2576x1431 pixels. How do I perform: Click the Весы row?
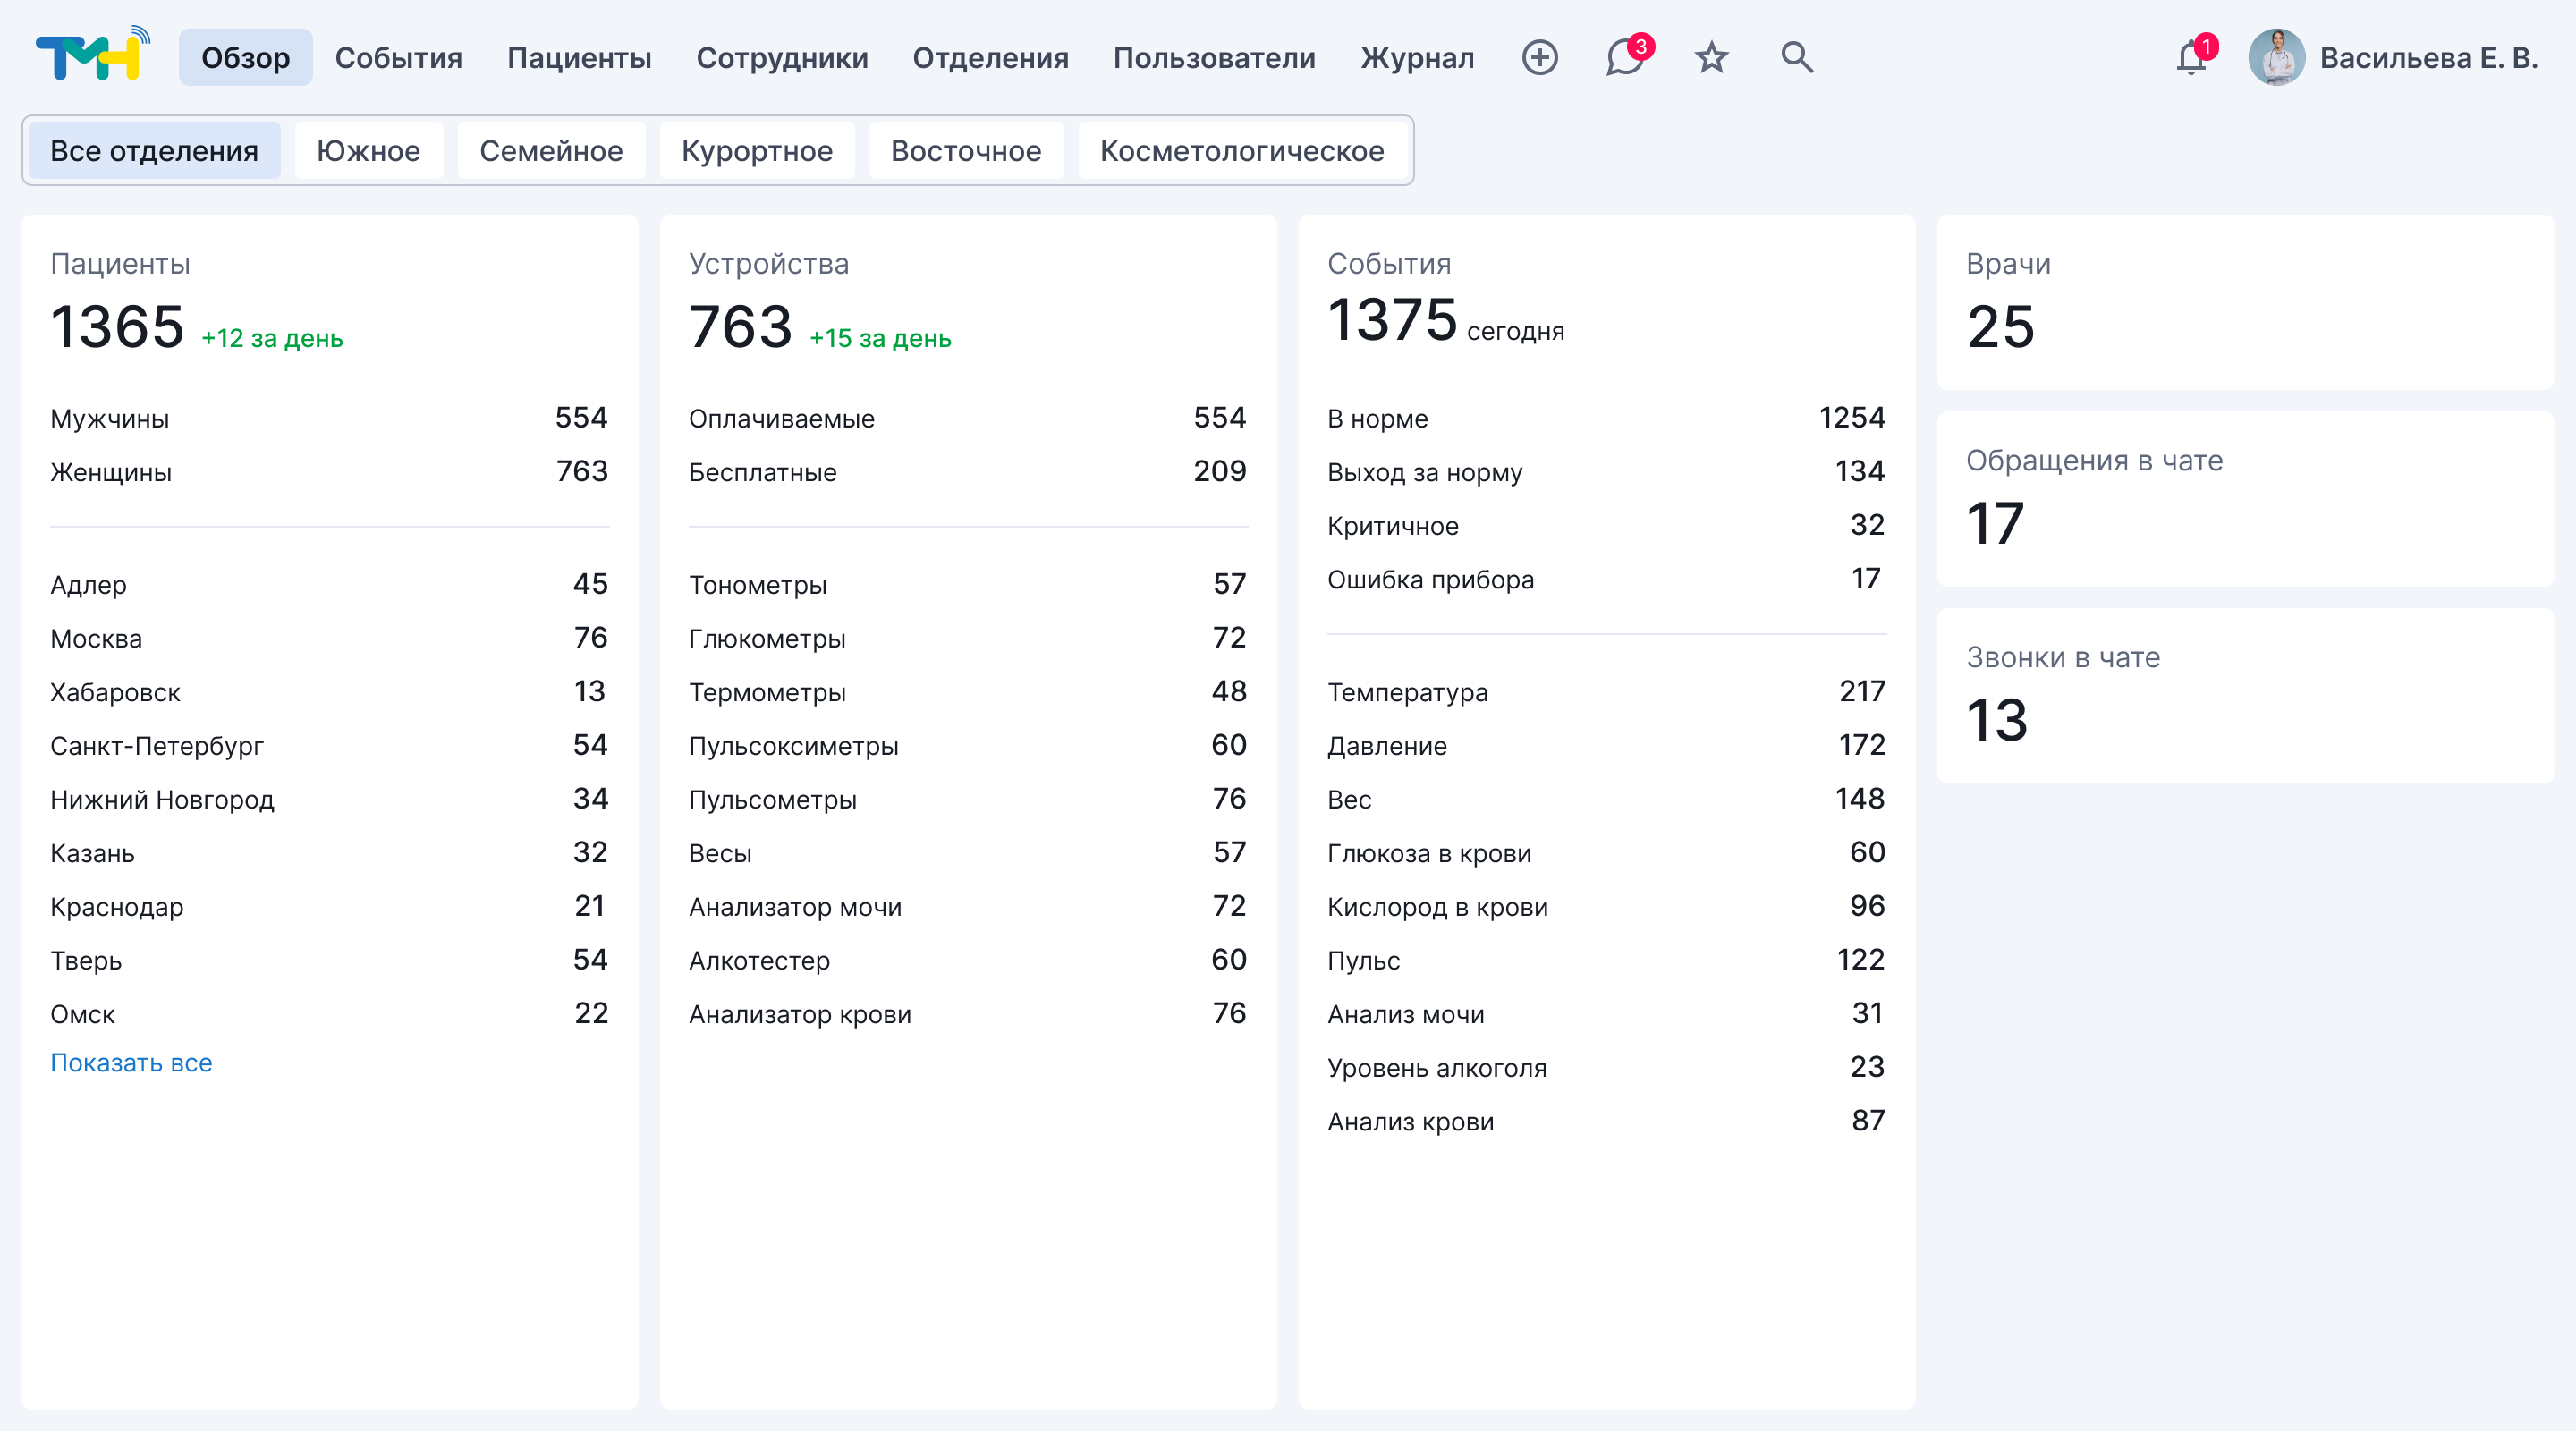(x=968, y=853)
